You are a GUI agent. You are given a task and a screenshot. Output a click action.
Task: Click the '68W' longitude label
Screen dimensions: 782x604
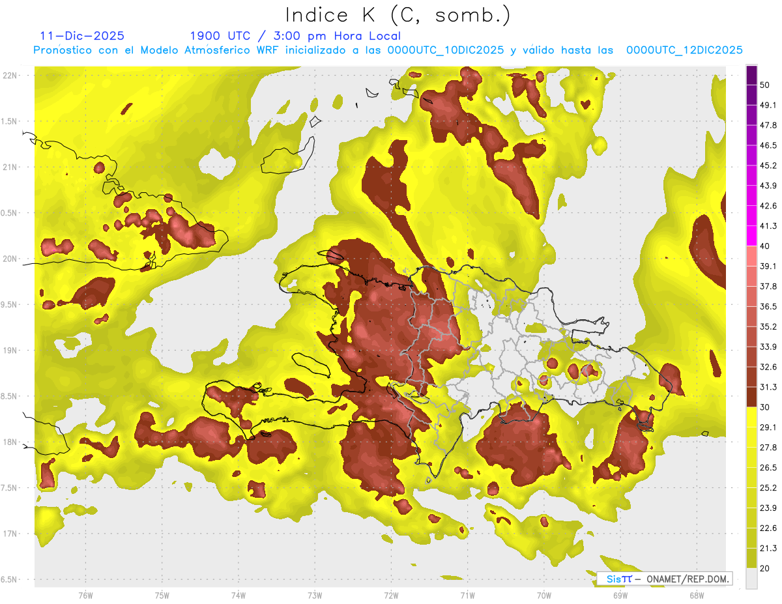[x=697, y=596]
